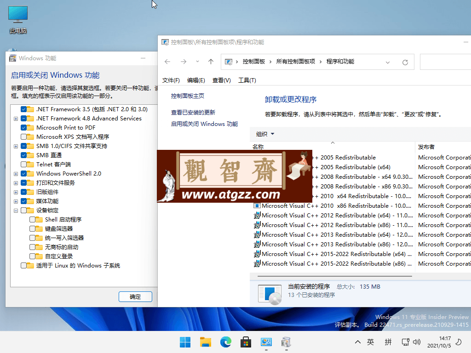This screenshot has height=353, width=471.
Task: Select Visual C++ 2012 Redistributable (x64) icon
Action: 257,216
